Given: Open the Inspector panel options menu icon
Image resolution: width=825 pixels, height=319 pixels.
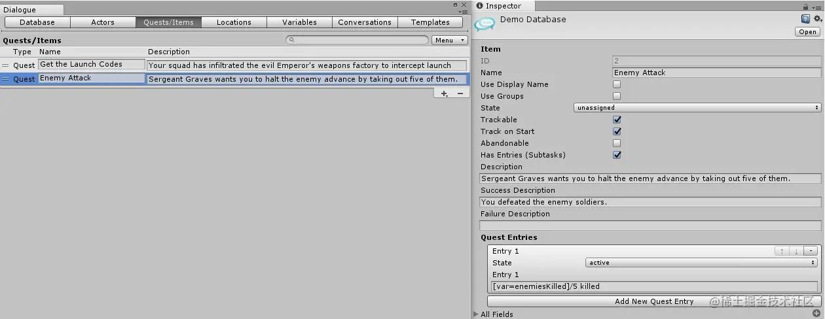Looking at the screenshot, I should pyautogui.click(x=817, y=7).
